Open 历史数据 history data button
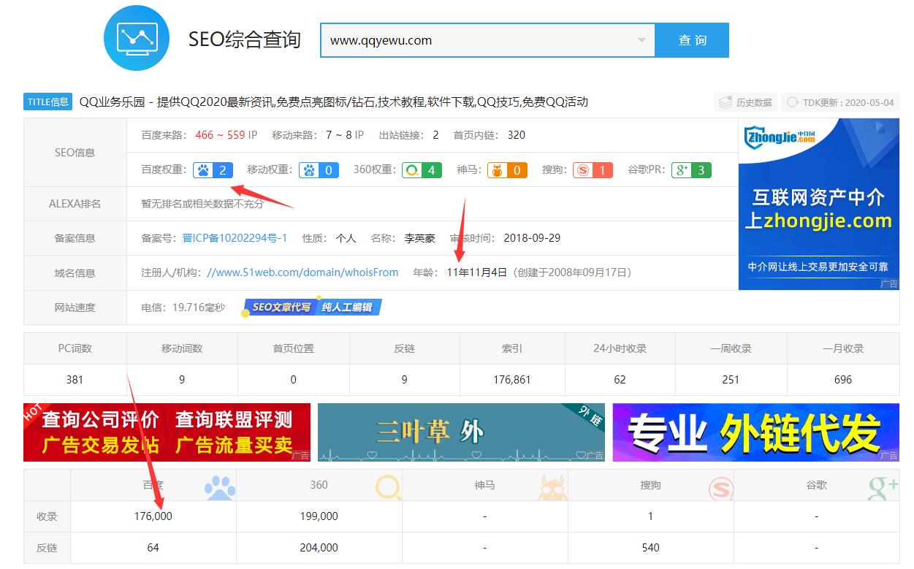The image size is (914, 569). 745,102
